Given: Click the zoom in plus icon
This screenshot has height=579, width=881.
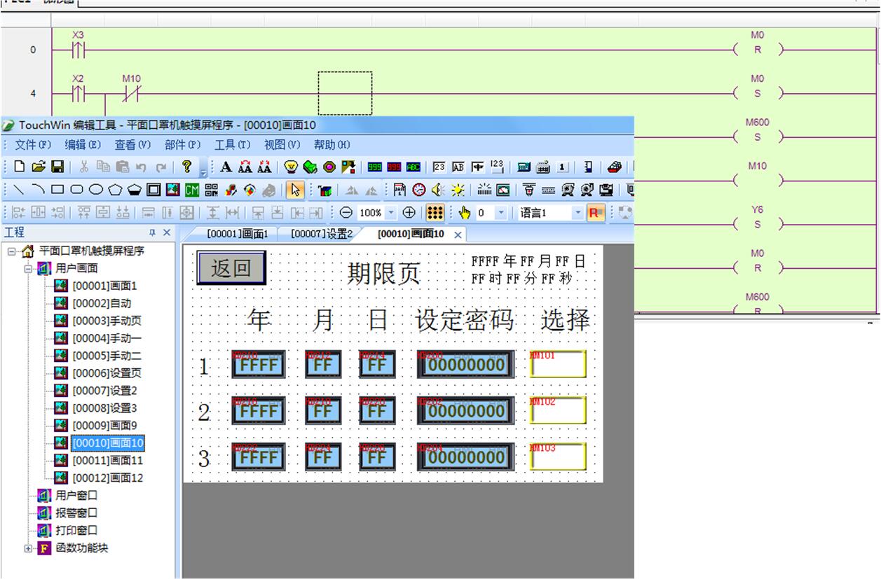Looking at the screenshot, I should pyautogui.click(x=409, y=213).
